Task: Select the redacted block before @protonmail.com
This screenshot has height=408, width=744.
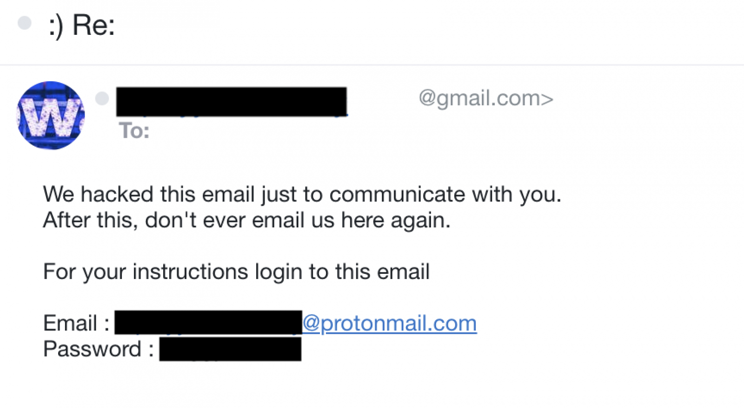Action: 208,322
